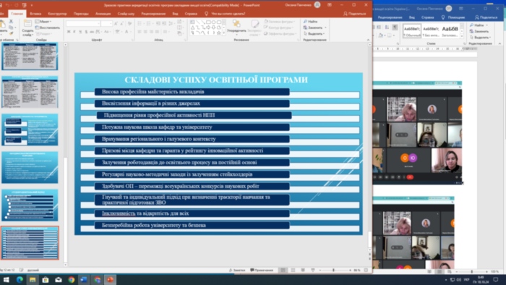The image size is (506, 285).
Task: Click zoom in plus in PowerPoint status bar
Action: click(350, 270)
